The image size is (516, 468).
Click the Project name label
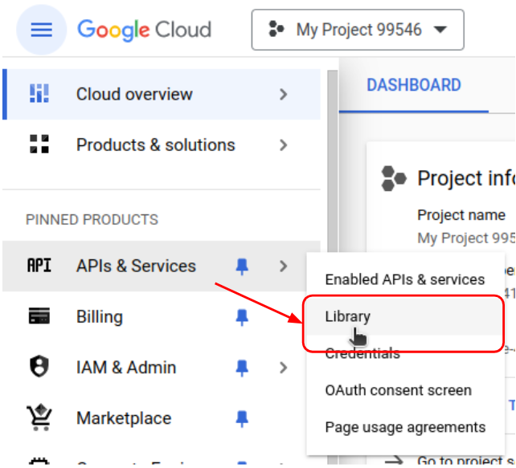click(x=461, y=215)
